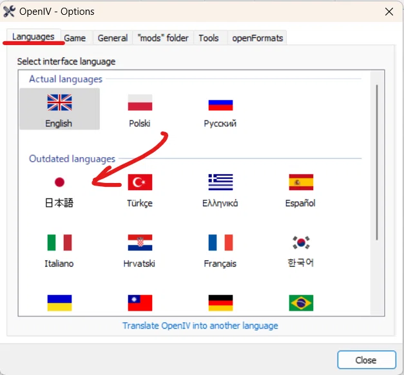The height and width of the screenshot is (375, 404).
Task: Click the 日本語 label
Action: [59, 203]
